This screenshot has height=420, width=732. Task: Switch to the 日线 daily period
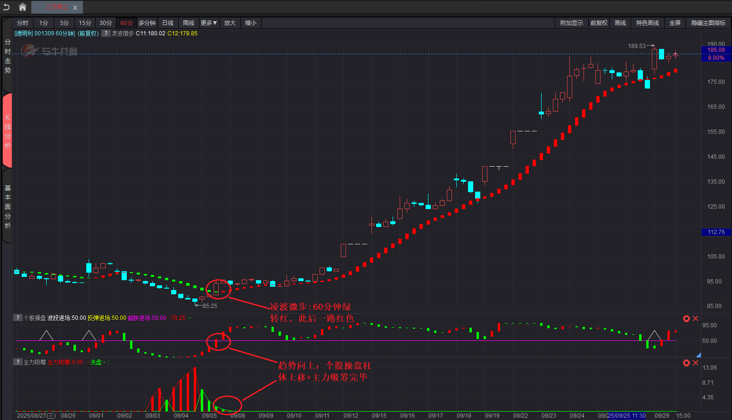click(x=168, y=23)
